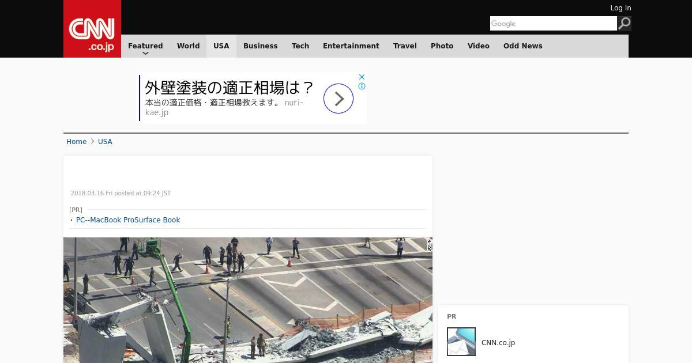Click the article date posted text
The image size is (692, 363).
pos(121,194)
